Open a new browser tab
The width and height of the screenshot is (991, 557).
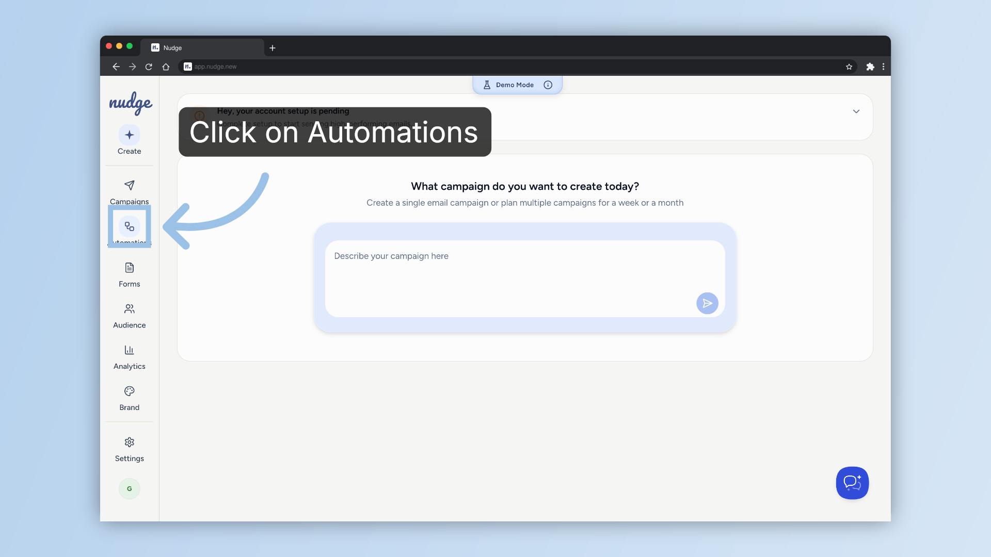tap(273, 48)
